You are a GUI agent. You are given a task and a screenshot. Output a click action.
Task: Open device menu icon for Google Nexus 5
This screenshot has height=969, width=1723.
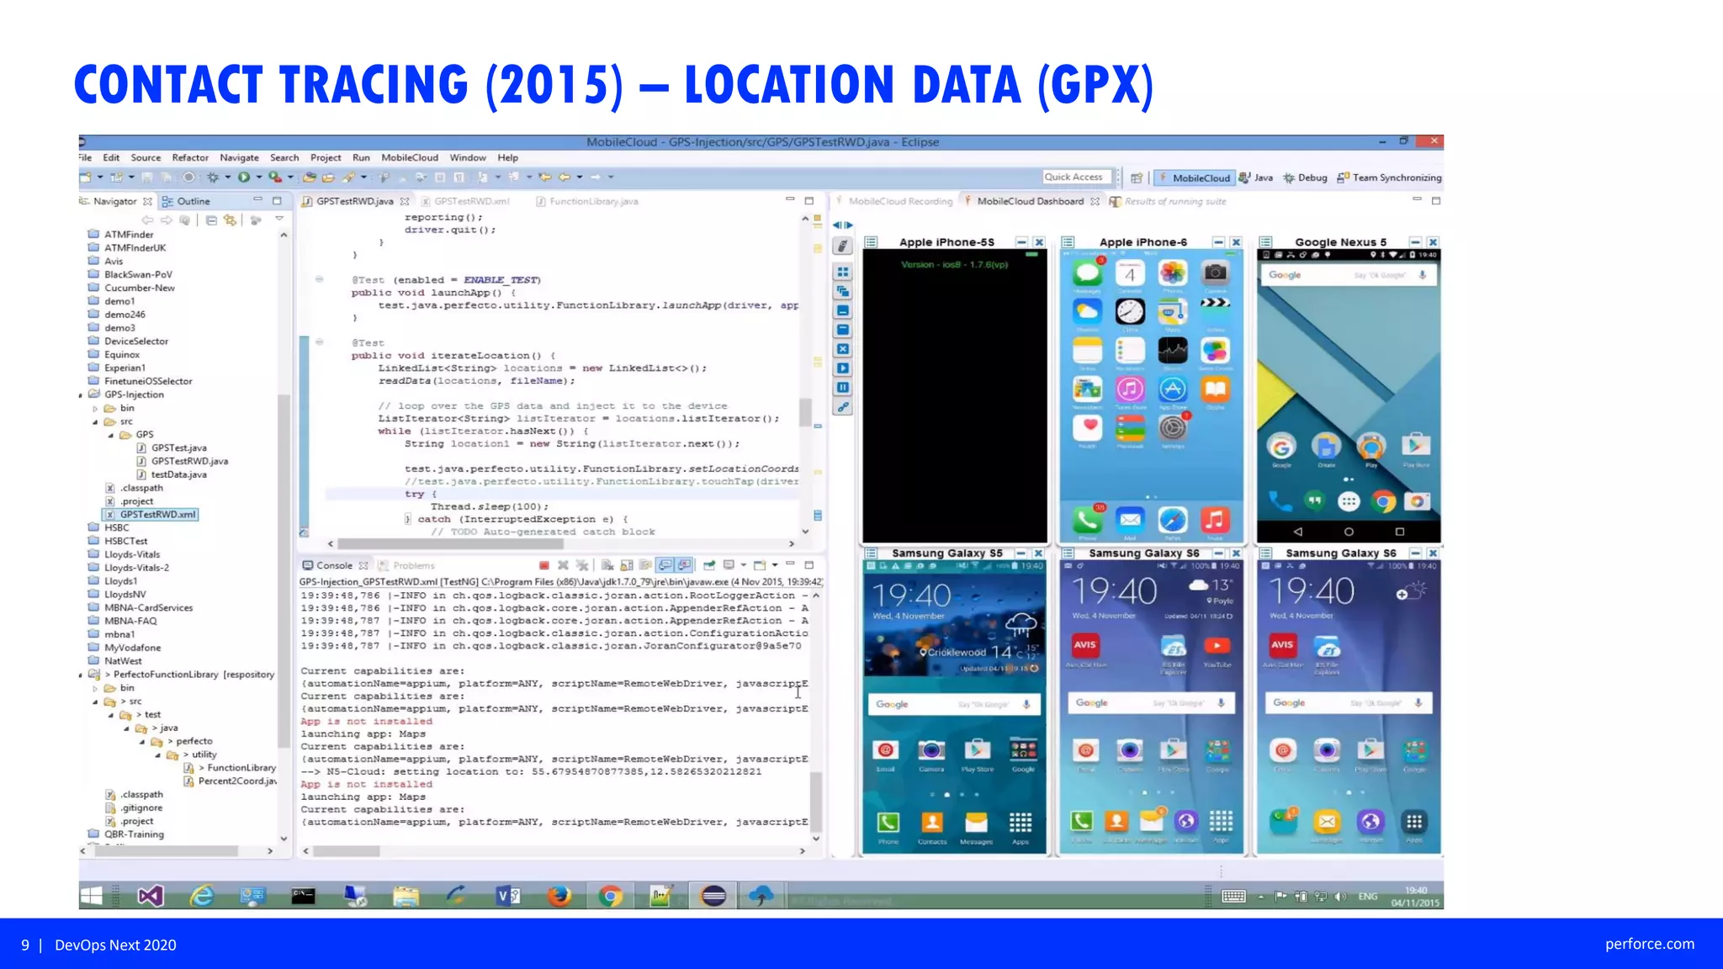(1265, 242)
